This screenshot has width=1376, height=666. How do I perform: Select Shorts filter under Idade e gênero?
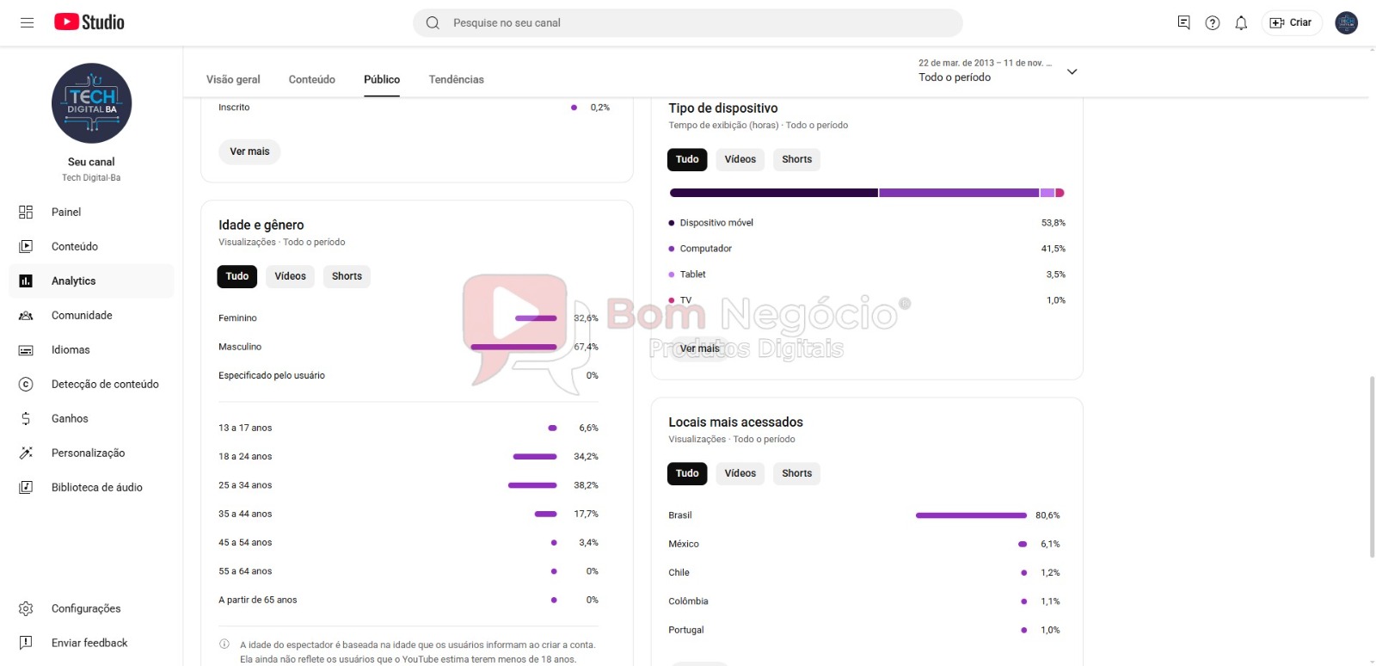tap(347, 276)
